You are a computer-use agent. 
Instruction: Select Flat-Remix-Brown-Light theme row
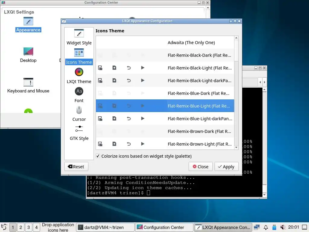(165, 144)
